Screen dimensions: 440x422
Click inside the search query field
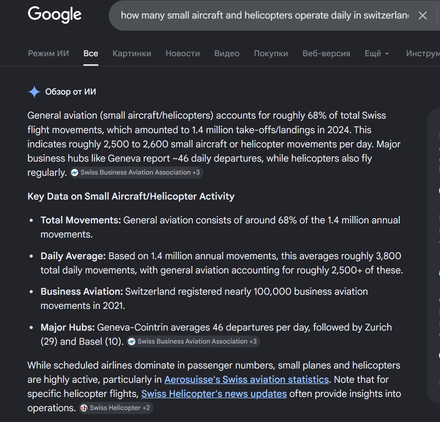coord(264,15)
